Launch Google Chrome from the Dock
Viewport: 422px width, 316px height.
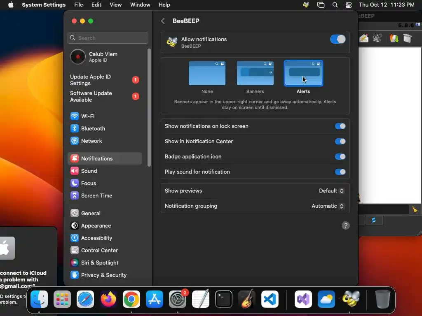(131, 299)
